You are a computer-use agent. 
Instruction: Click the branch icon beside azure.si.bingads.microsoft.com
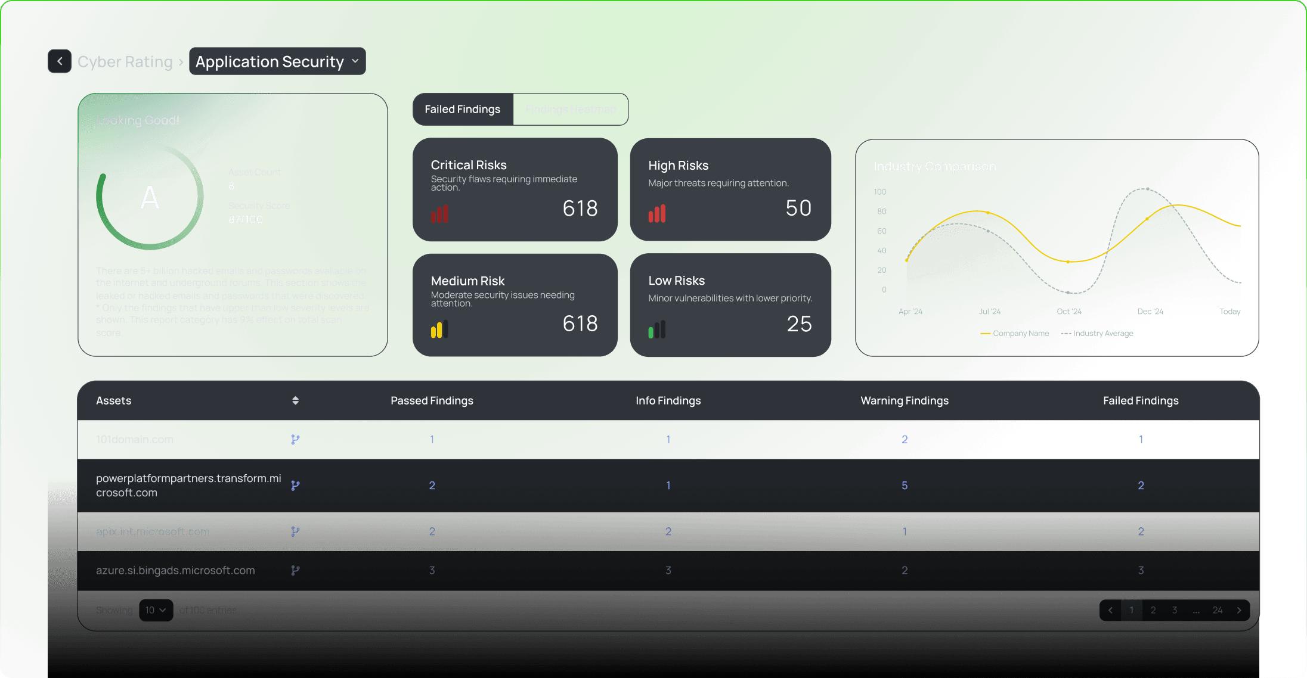click(295, 570)
